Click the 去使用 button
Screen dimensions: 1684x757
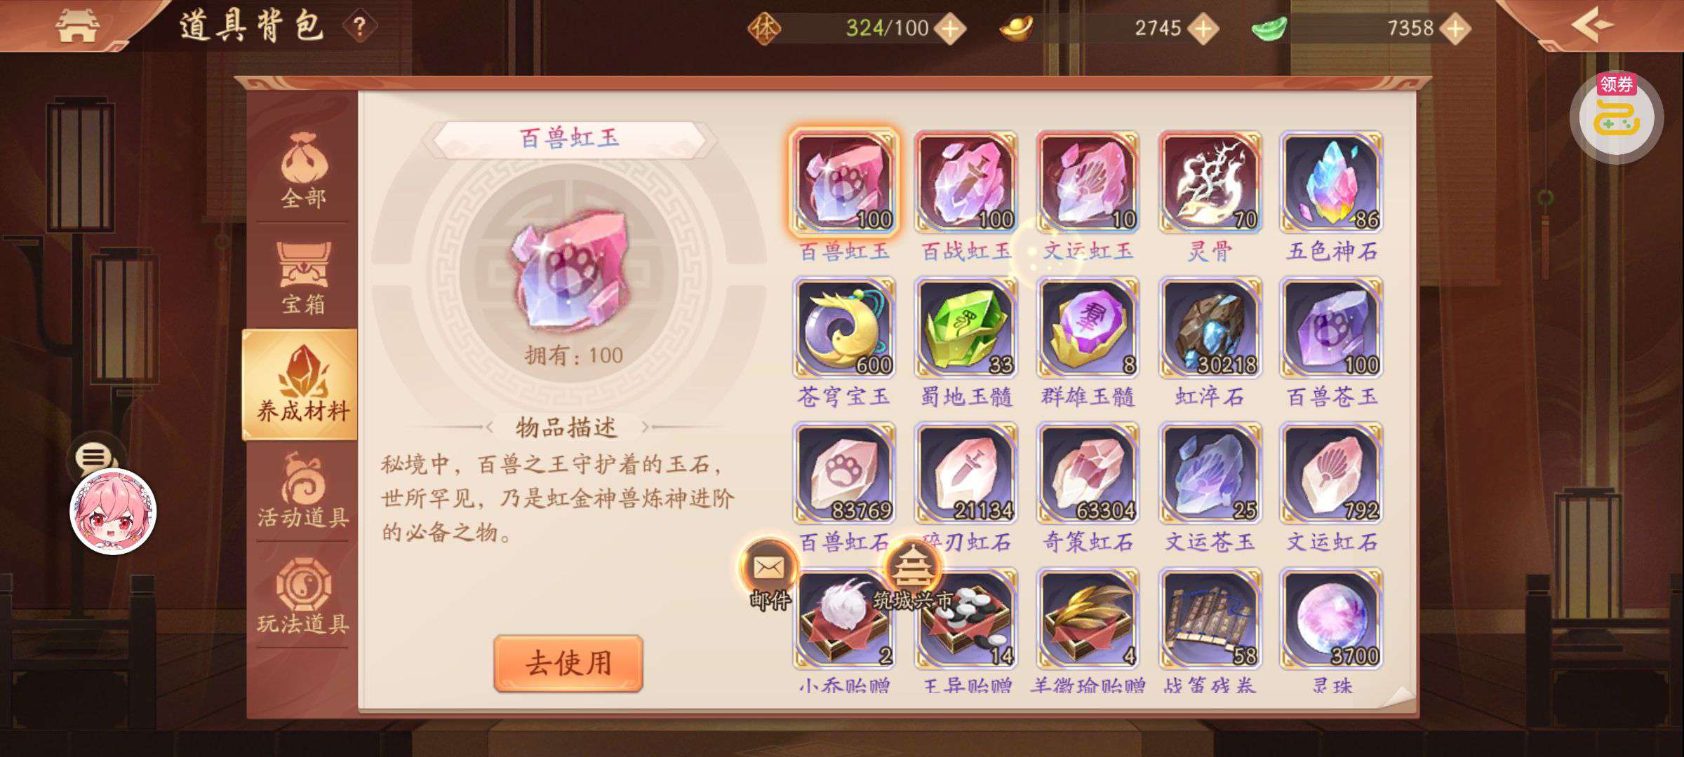click(x=568, y=663)
